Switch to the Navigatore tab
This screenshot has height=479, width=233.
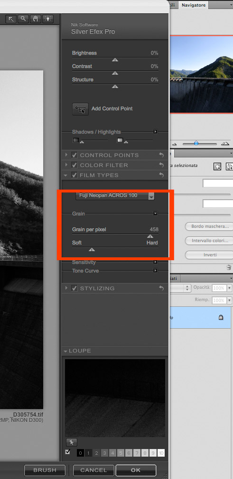coord(194,5)
